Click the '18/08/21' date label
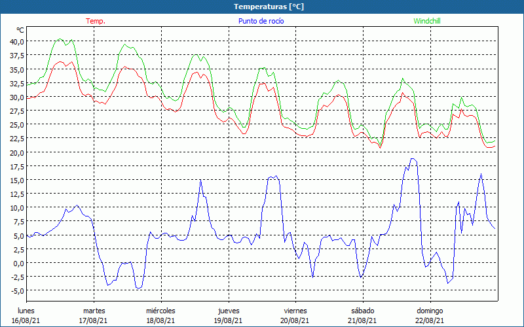524x327 pixels. point(160,320)
